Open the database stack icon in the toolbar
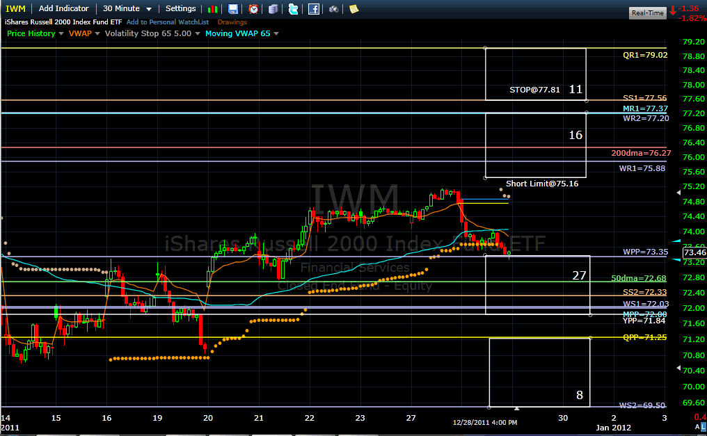The height and width of the screenshot is (436, 707). pos(273,9)
